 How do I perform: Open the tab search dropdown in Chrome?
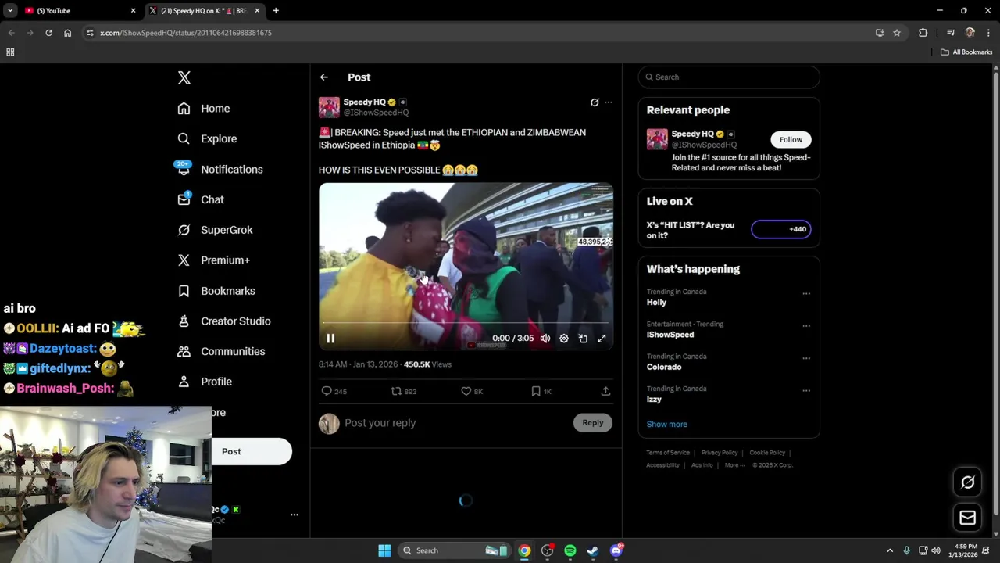(x=10, y=11)
